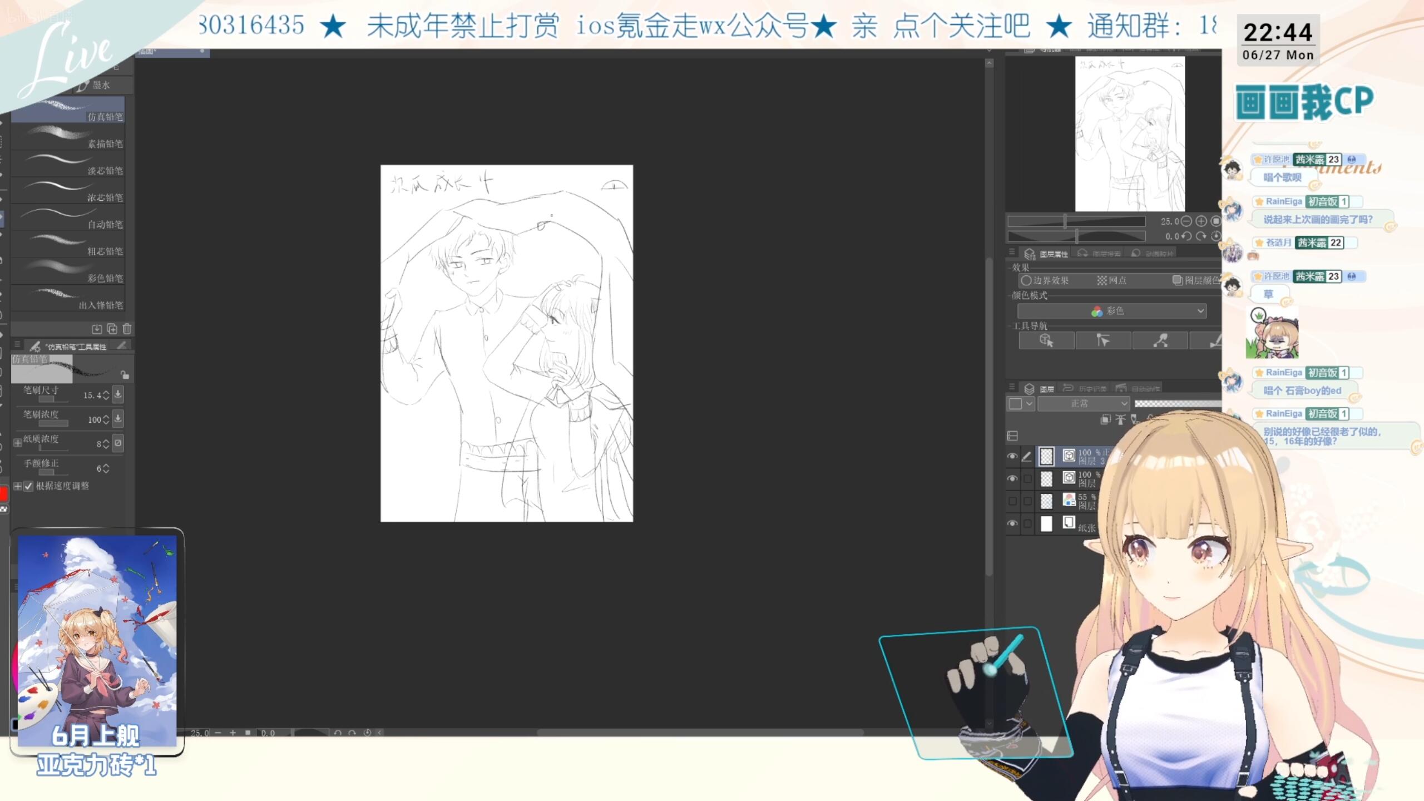Click the navigator rotate right icon
Viewport: 1424px width, 801px height.
point(1201,236)
